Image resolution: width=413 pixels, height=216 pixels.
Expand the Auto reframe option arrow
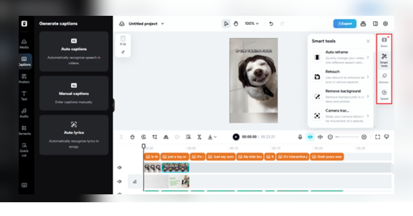tap(368, 57)
